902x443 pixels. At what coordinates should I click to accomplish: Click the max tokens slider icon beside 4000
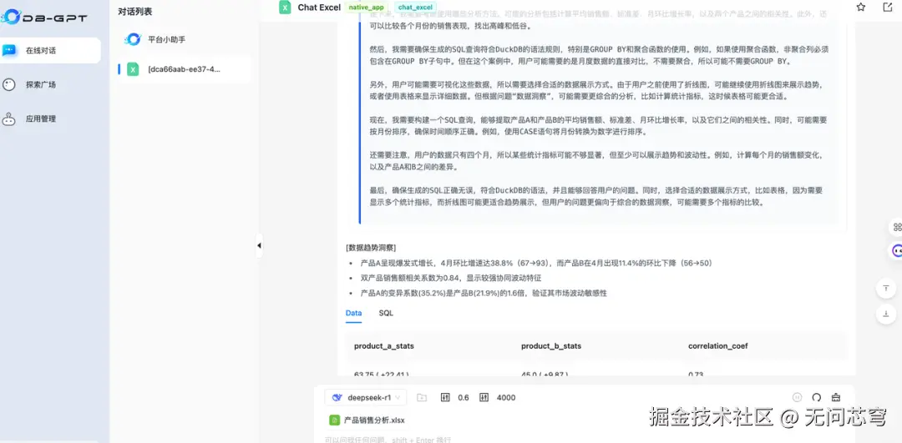click(484, 398)
